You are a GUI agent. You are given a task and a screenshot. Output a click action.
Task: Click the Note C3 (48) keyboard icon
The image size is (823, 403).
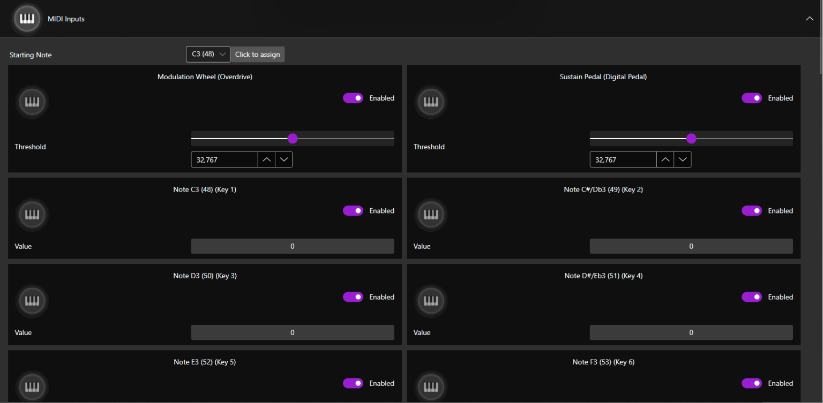[32, 215]
